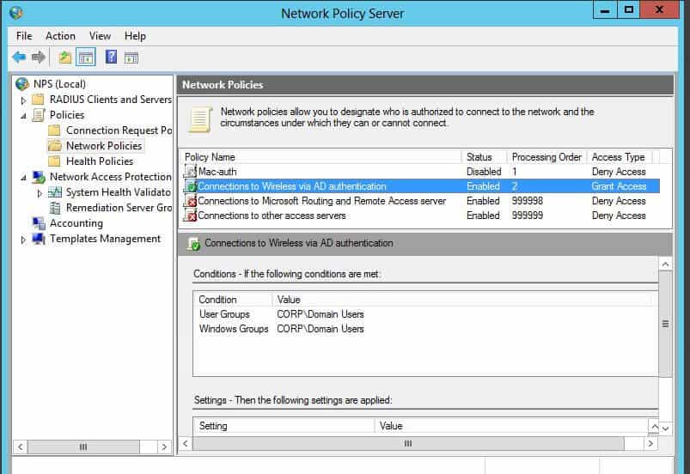Click the Disabled status of Mac-auth
The width and height of the screenshot is (690, 474).
484,172
